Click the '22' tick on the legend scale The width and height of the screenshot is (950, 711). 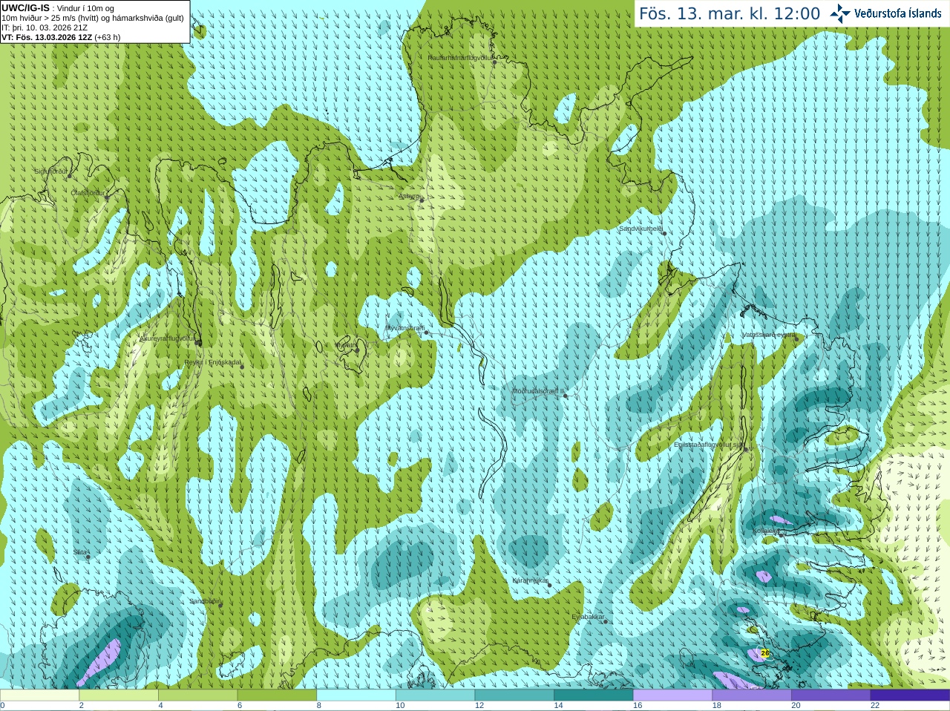[875, 706]
